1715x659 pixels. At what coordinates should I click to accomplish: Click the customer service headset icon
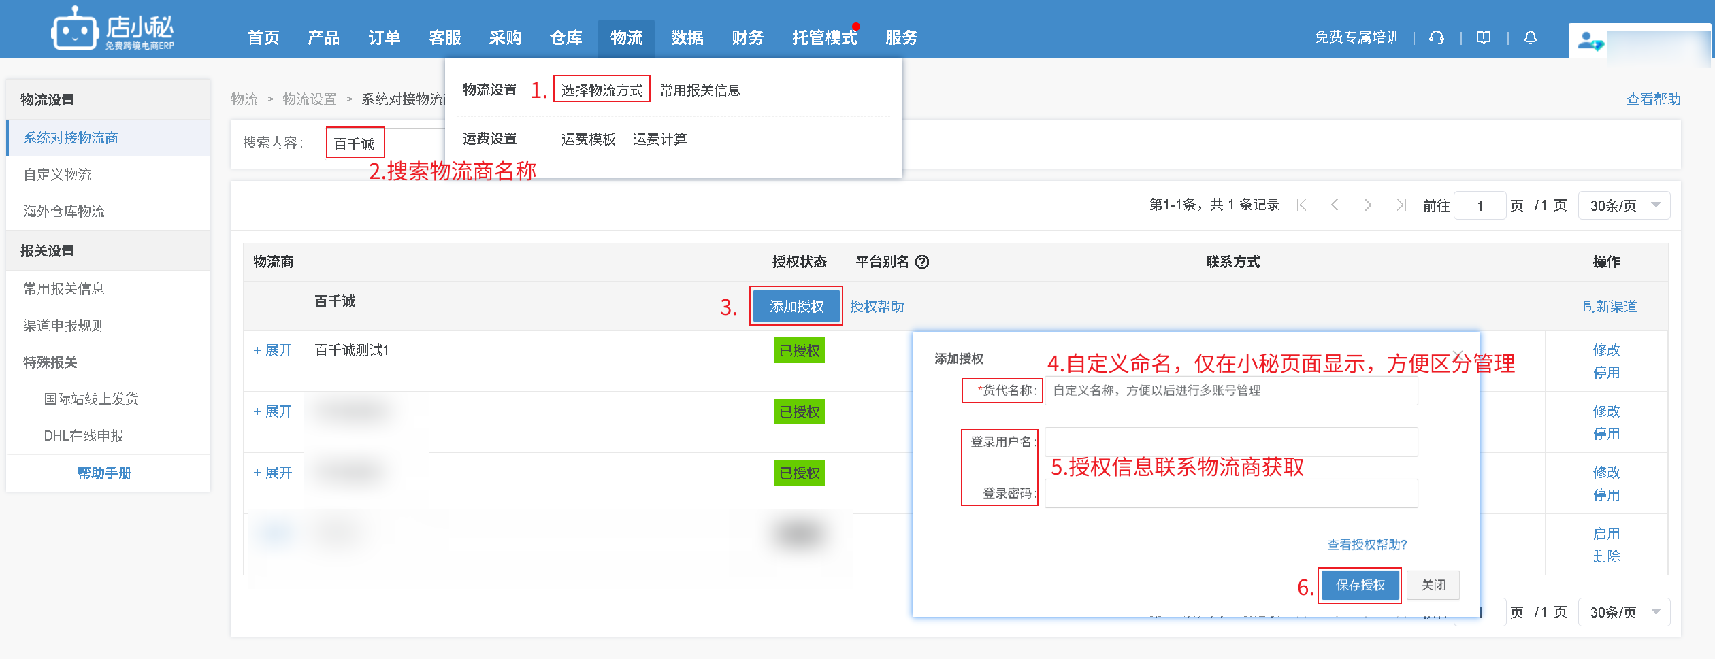pos(1437,37)
